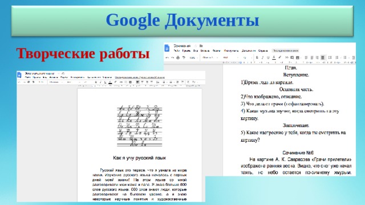Open line spacing in the Сочинение window
365x205 pixels.
coord(330,58)
